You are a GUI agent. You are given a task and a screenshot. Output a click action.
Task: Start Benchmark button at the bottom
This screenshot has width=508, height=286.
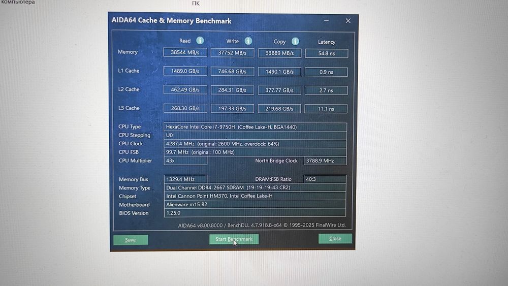point(234,239)
